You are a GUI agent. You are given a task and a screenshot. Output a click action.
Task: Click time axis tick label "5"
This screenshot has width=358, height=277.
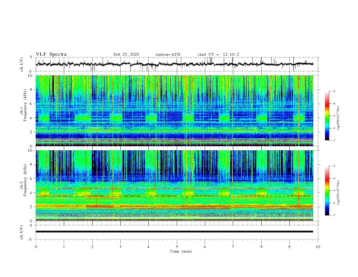[177, 247]
